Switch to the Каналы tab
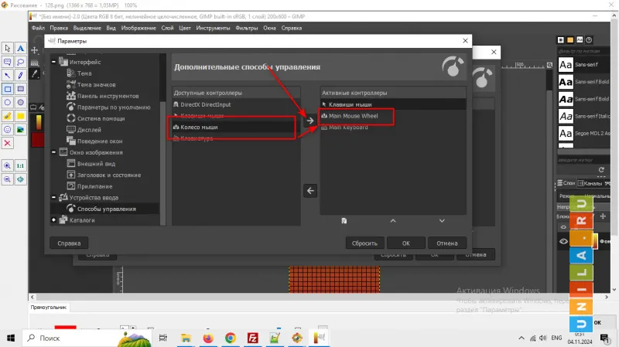 coord(592,183)
